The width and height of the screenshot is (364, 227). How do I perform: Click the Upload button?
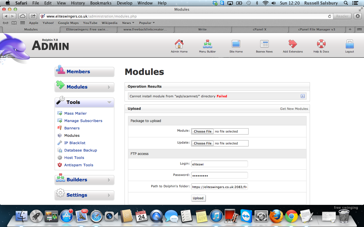tap(198, 198)
